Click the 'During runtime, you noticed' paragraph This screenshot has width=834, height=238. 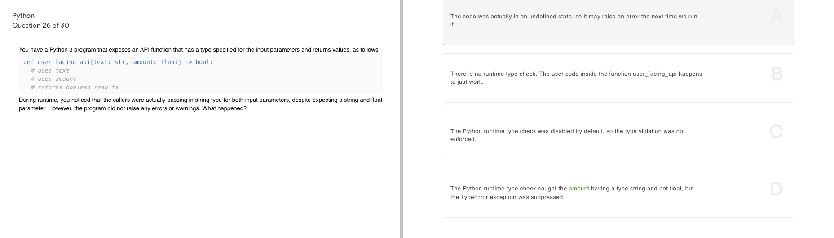201,104
